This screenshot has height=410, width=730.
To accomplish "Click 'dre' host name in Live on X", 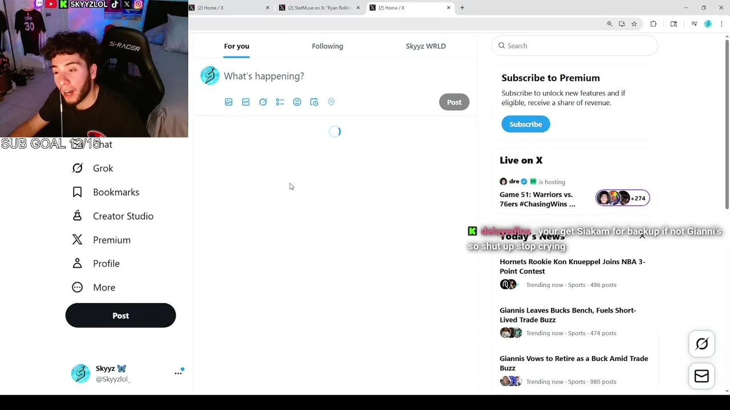I will (514, 182).
